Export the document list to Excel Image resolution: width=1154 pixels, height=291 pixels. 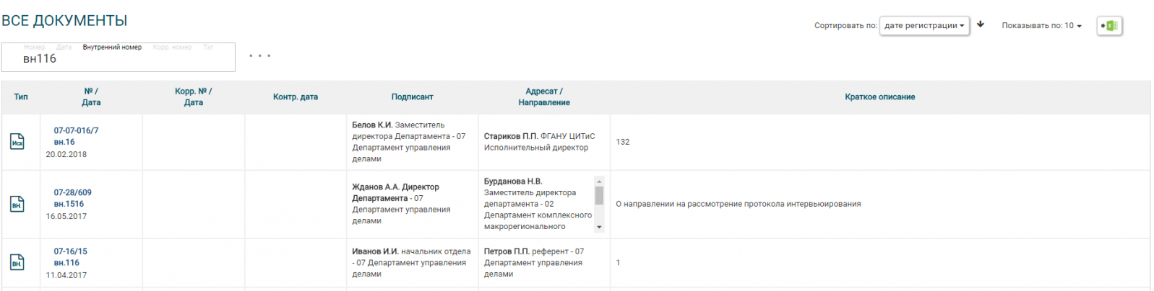[x=1109, y=26]
